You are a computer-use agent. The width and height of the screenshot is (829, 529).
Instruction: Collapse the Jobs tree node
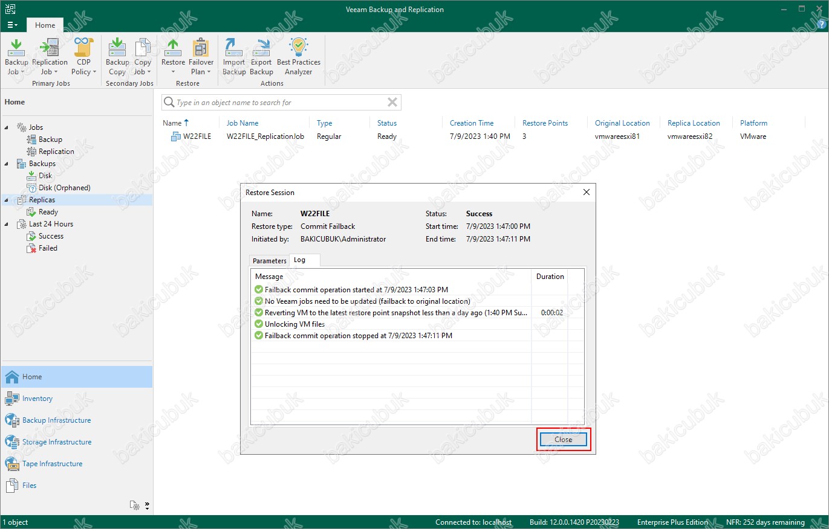[x=7, y=127]
